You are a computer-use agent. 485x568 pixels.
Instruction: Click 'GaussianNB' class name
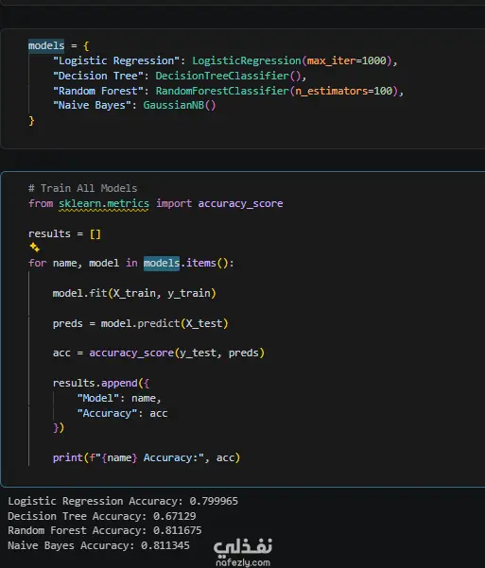(174, 105)
